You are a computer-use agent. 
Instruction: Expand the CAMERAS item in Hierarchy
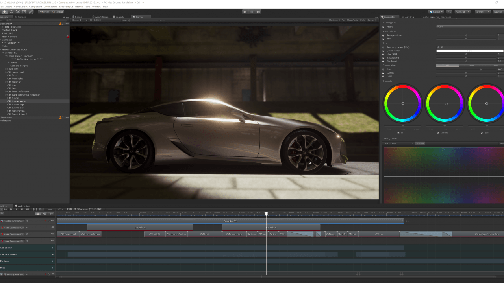(6, 69)
